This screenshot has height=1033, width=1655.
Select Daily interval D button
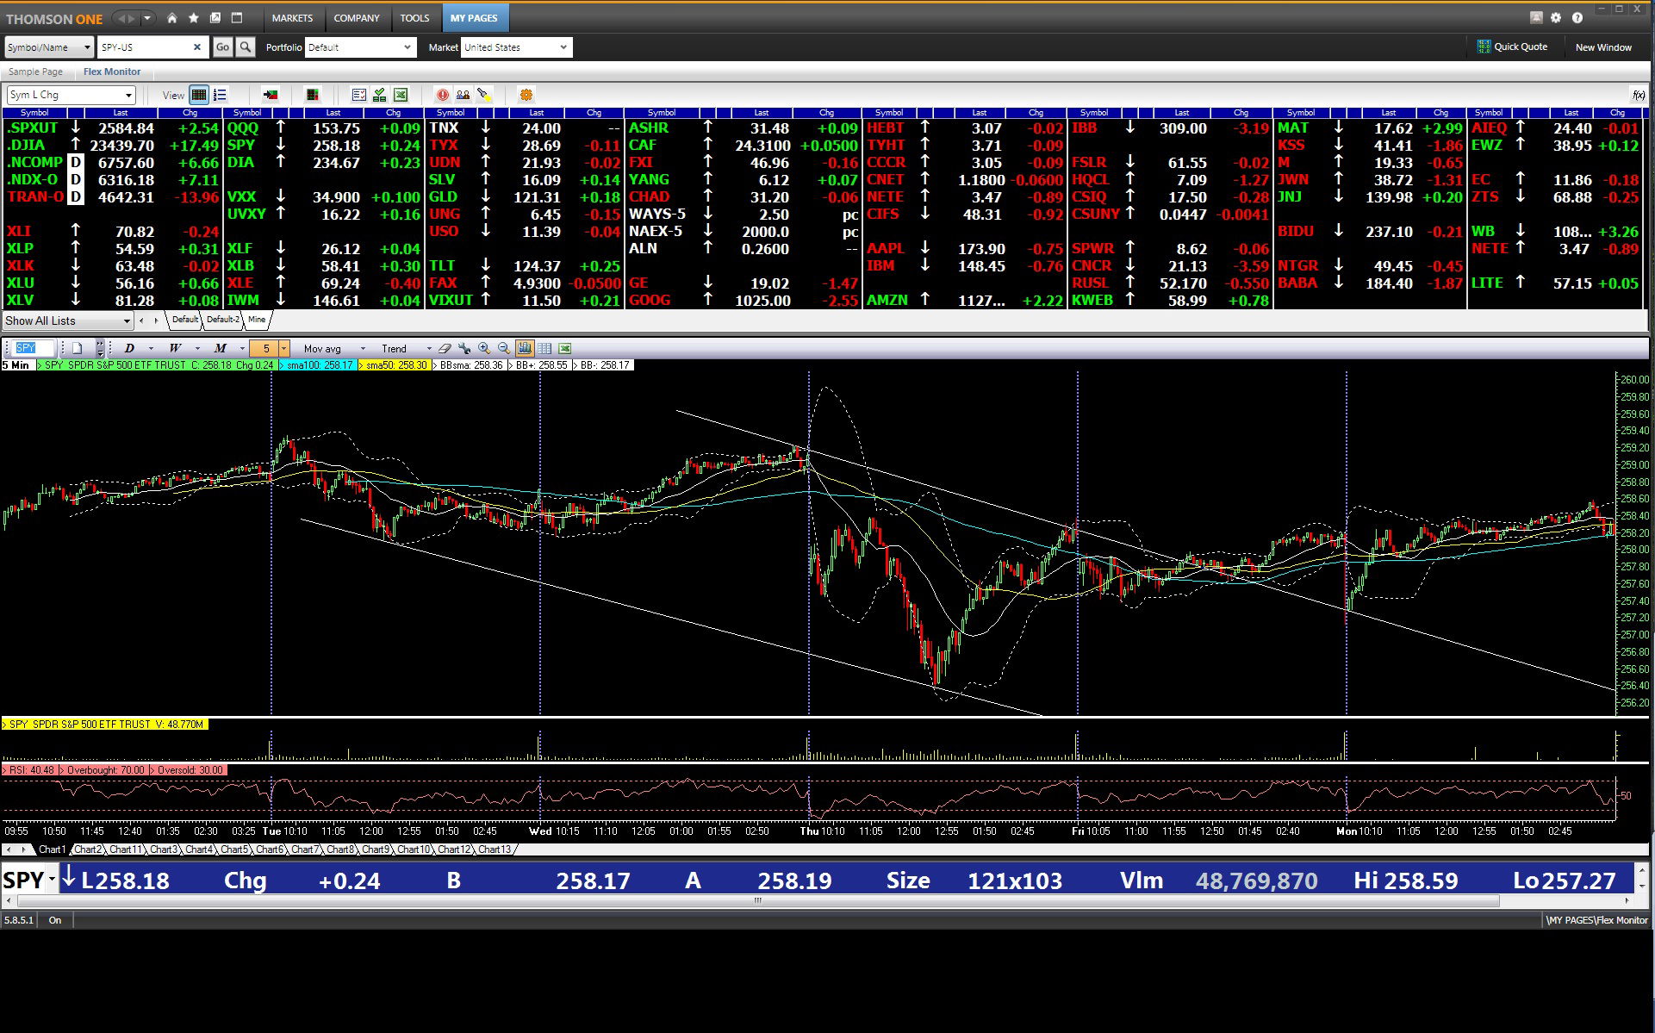click(x=129, y=348)
